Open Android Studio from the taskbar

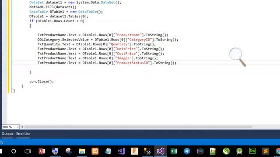click(x=239, y=151)
